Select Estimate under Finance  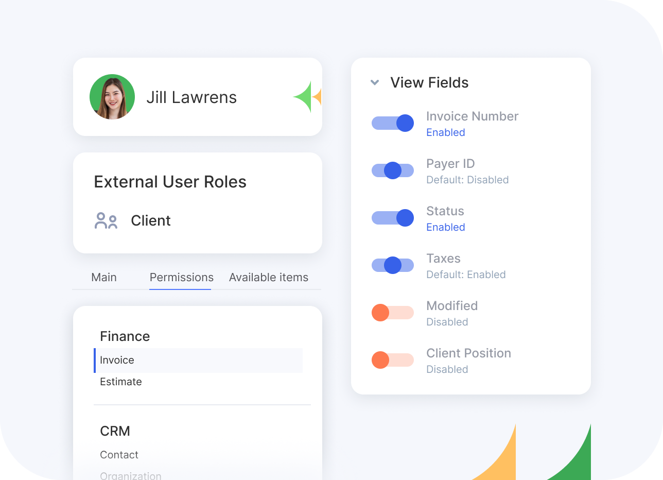(x=121, y=382)
